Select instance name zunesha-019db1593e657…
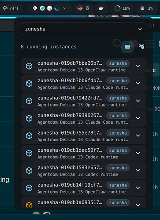 (70, 168)
